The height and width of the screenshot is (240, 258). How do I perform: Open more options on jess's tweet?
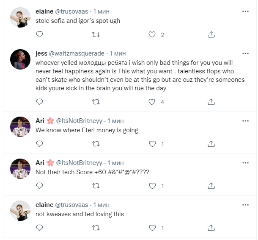coord(245,54)
